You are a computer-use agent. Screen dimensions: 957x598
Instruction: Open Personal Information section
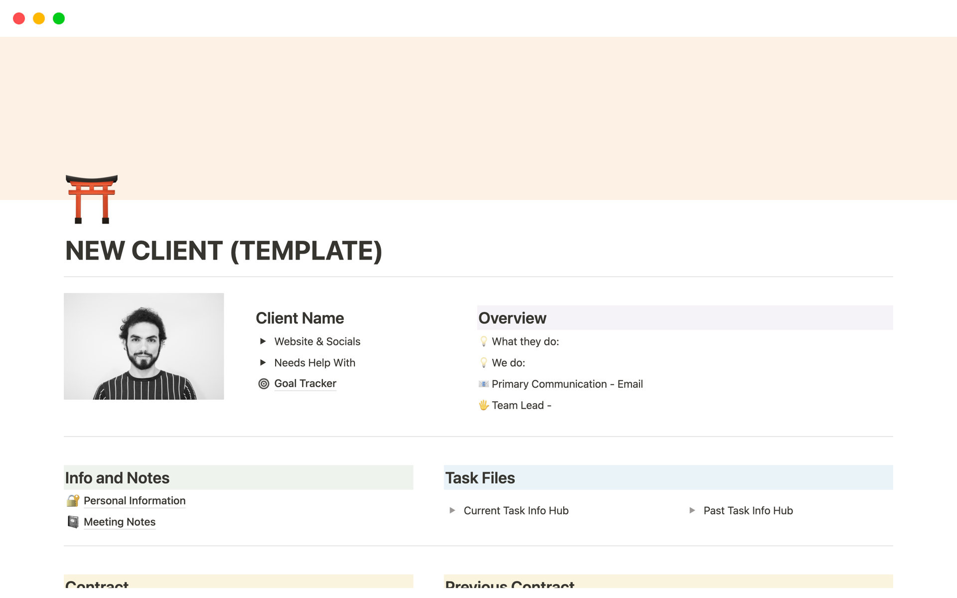tap(135, 500)
